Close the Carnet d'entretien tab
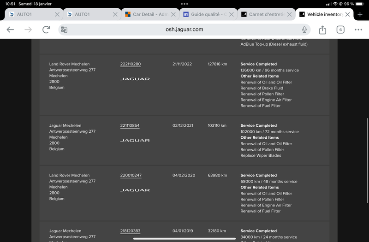This screenshot has height=242, width=369. pos(290,14)
